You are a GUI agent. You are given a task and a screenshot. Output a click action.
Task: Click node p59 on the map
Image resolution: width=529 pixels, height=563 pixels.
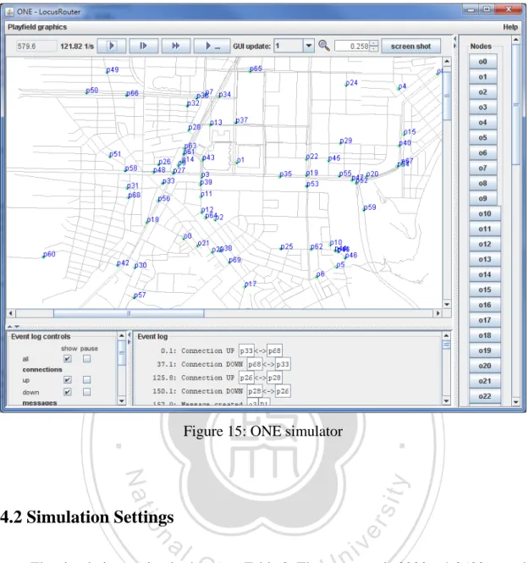369,207
